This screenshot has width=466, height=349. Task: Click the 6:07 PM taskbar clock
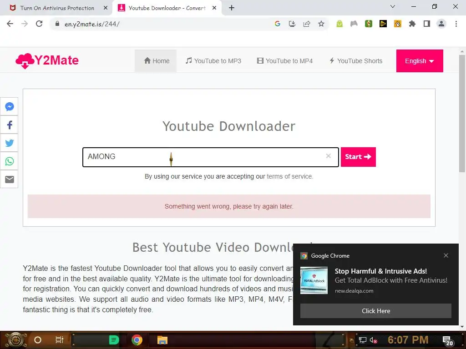point(408,340)
